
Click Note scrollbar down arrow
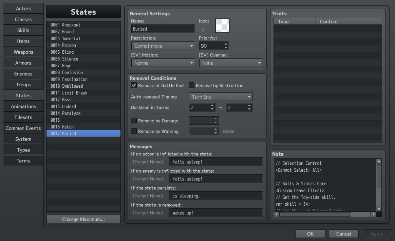pos(379,209)
